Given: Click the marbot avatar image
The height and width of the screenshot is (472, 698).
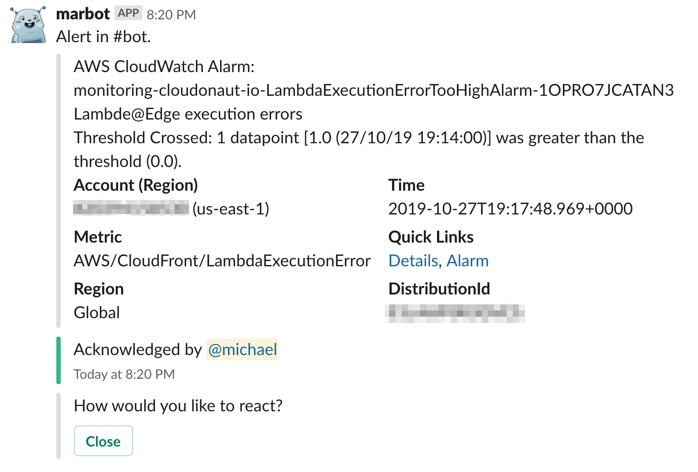Looking at the screenshot, I should click(x=29, y=25).
